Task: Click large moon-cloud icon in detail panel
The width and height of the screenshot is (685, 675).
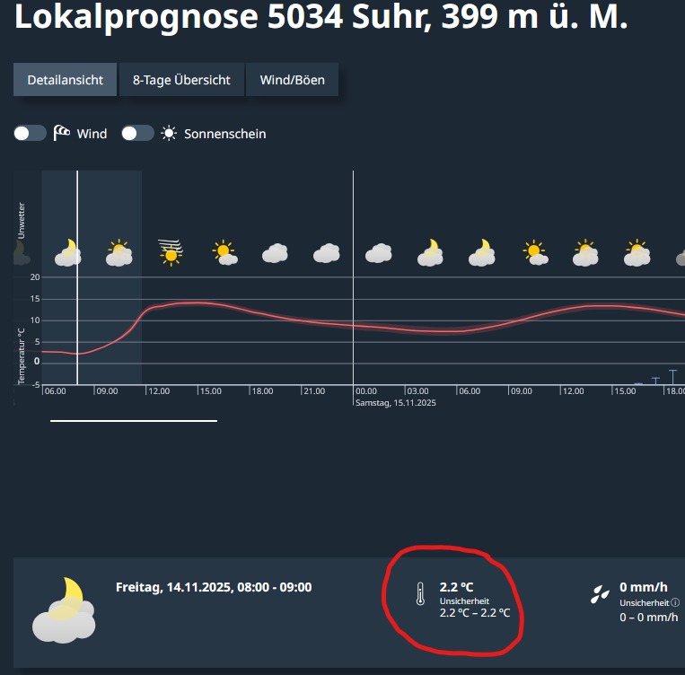Action: click(x=64, y=607)
